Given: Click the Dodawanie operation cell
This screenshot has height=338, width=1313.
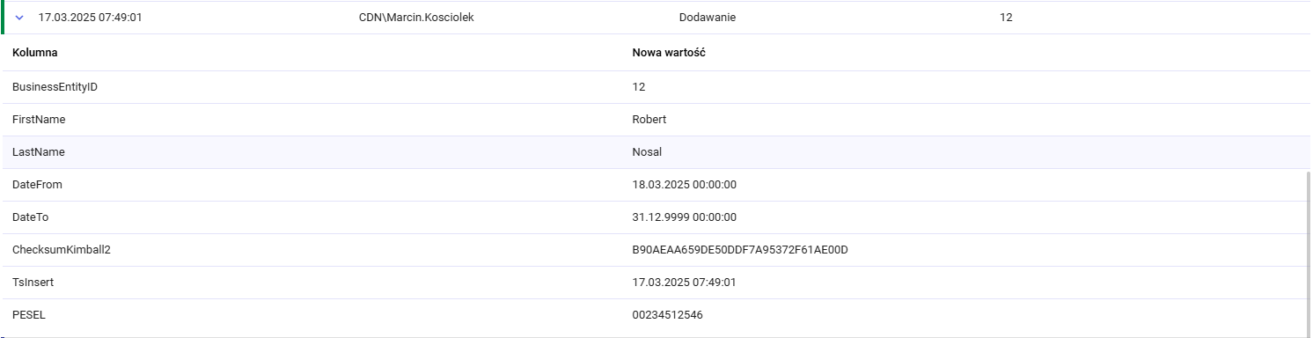Looking at the screenshot, I should tap(708, 18).
